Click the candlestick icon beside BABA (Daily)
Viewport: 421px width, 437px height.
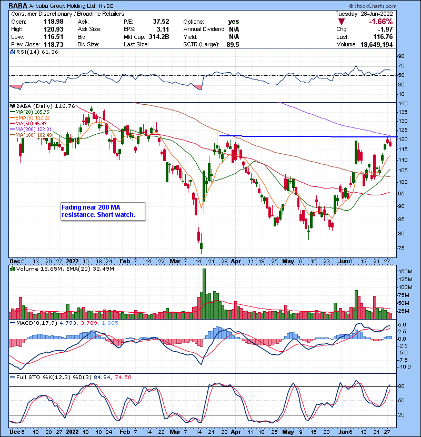coord(13,106)
